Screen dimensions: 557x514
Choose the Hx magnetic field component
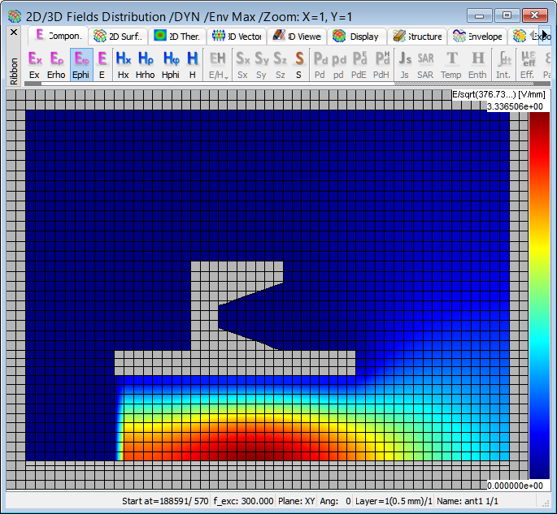coord(123,59)
